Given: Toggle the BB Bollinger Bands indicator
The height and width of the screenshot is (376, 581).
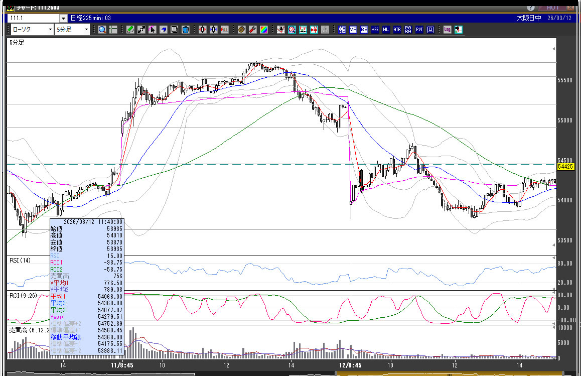Looking at the screenshot, I should click(x=364, y=30).
